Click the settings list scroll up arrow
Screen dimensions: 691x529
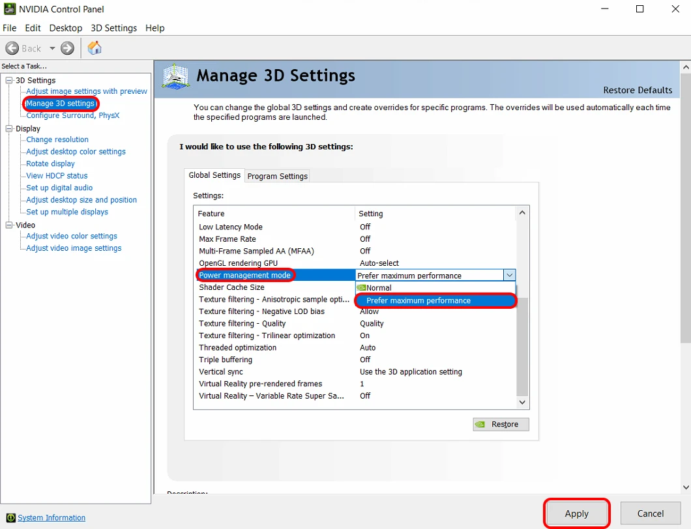[522, 213]
